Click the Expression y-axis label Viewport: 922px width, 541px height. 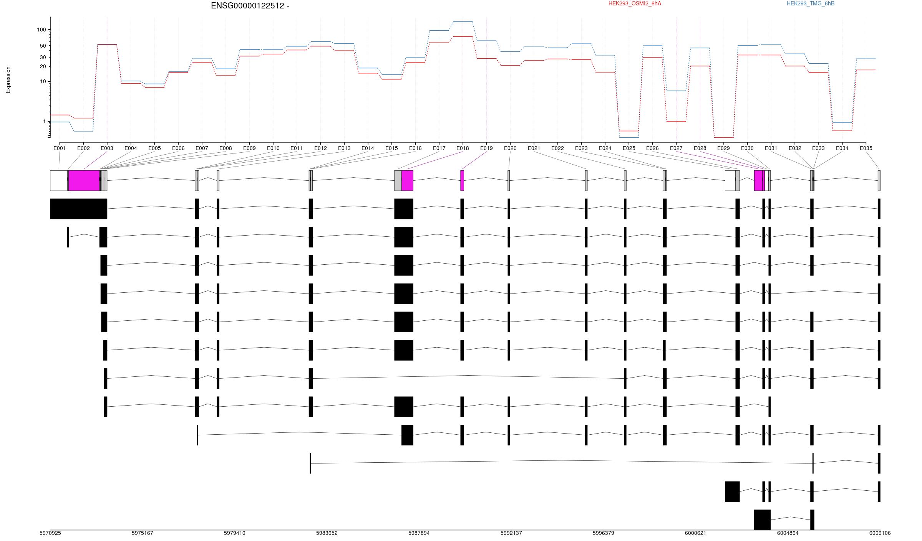pyautogui.click(x=8, y=80)
